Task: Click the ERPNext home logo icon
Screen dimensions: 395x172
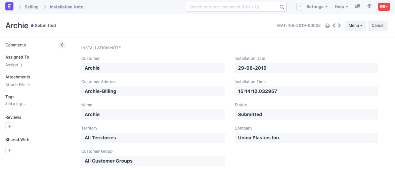Action: click(9, 7)
